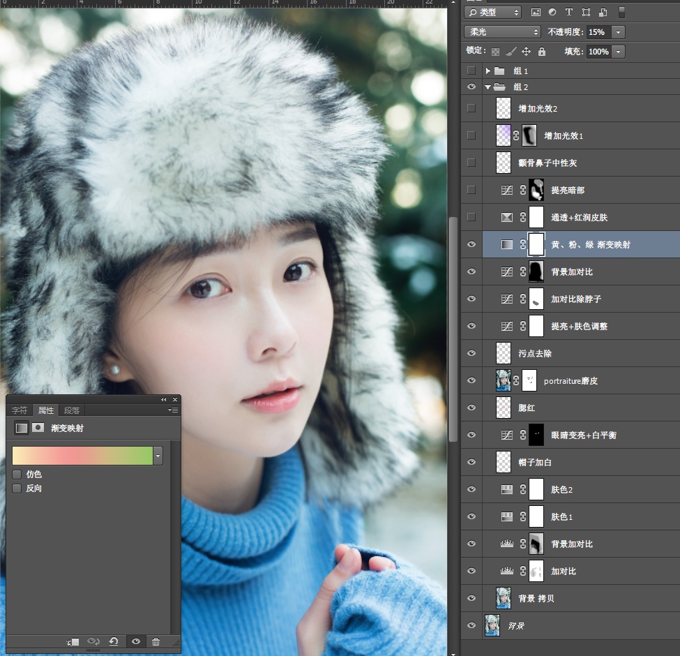Click gradient map adjustment icon in Properties

click(x=21, y=428)
